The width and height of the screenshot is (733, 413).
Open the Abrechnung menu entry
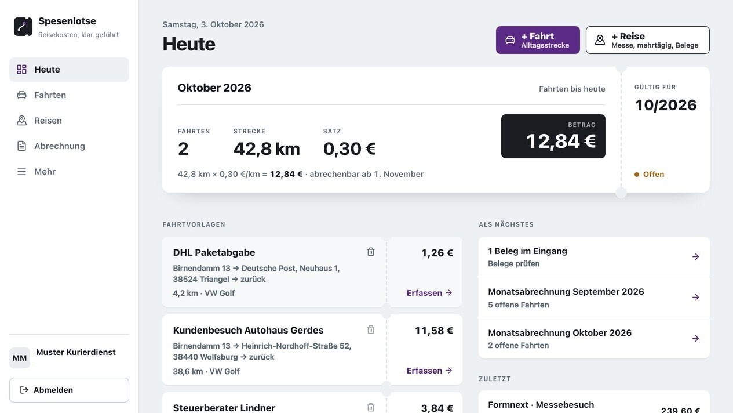pyautogui.click(x=69, y=146)
